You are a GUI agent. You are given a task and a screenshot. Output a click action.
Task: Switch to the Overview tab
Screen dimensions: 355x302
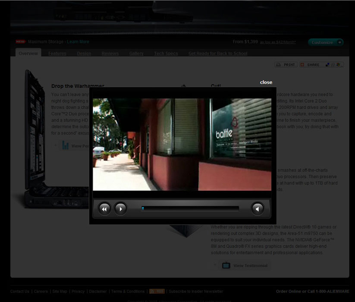point(28,53)
